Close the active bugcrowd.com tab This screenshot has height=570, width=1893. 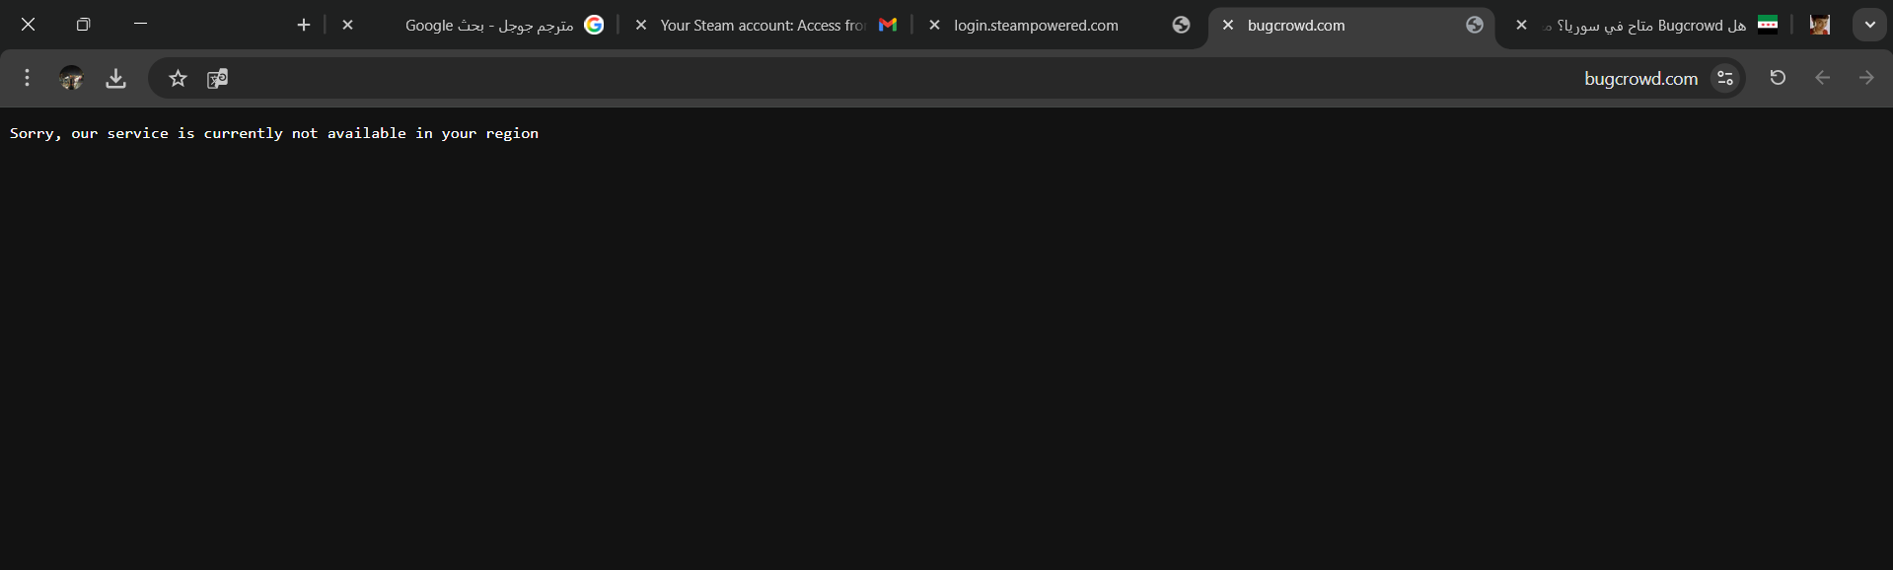click(1228, 26)
